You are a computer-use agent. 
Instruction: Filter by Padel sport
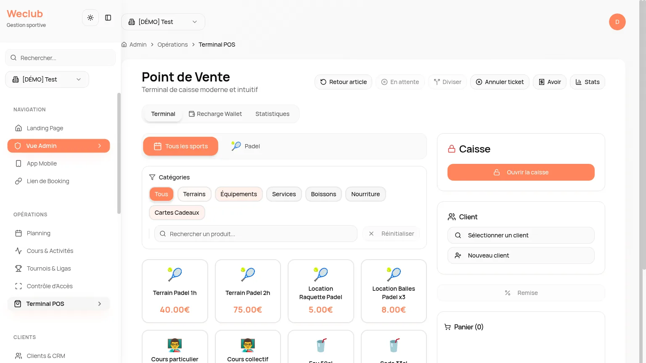point(246,146)
